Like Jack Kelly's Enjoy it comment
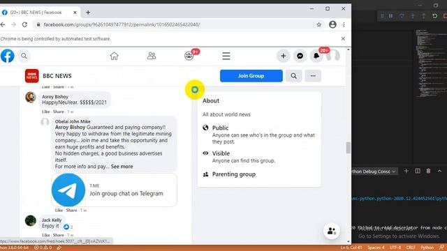The width and height of the screenshot is (447, 251). click(45, 235)
